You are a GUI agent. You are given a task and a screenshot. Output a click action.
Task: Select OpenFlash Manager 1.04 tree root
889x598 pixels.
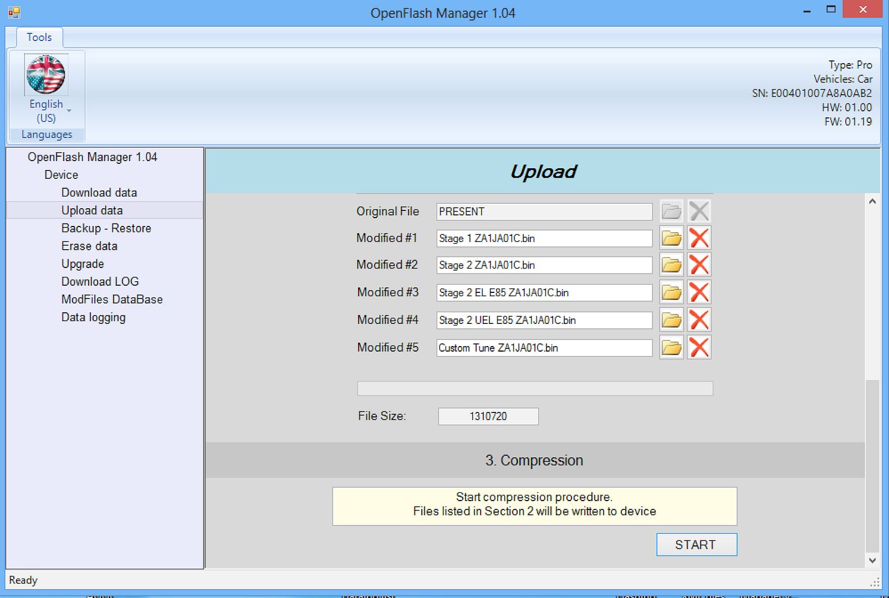click(x=93, y=157)
